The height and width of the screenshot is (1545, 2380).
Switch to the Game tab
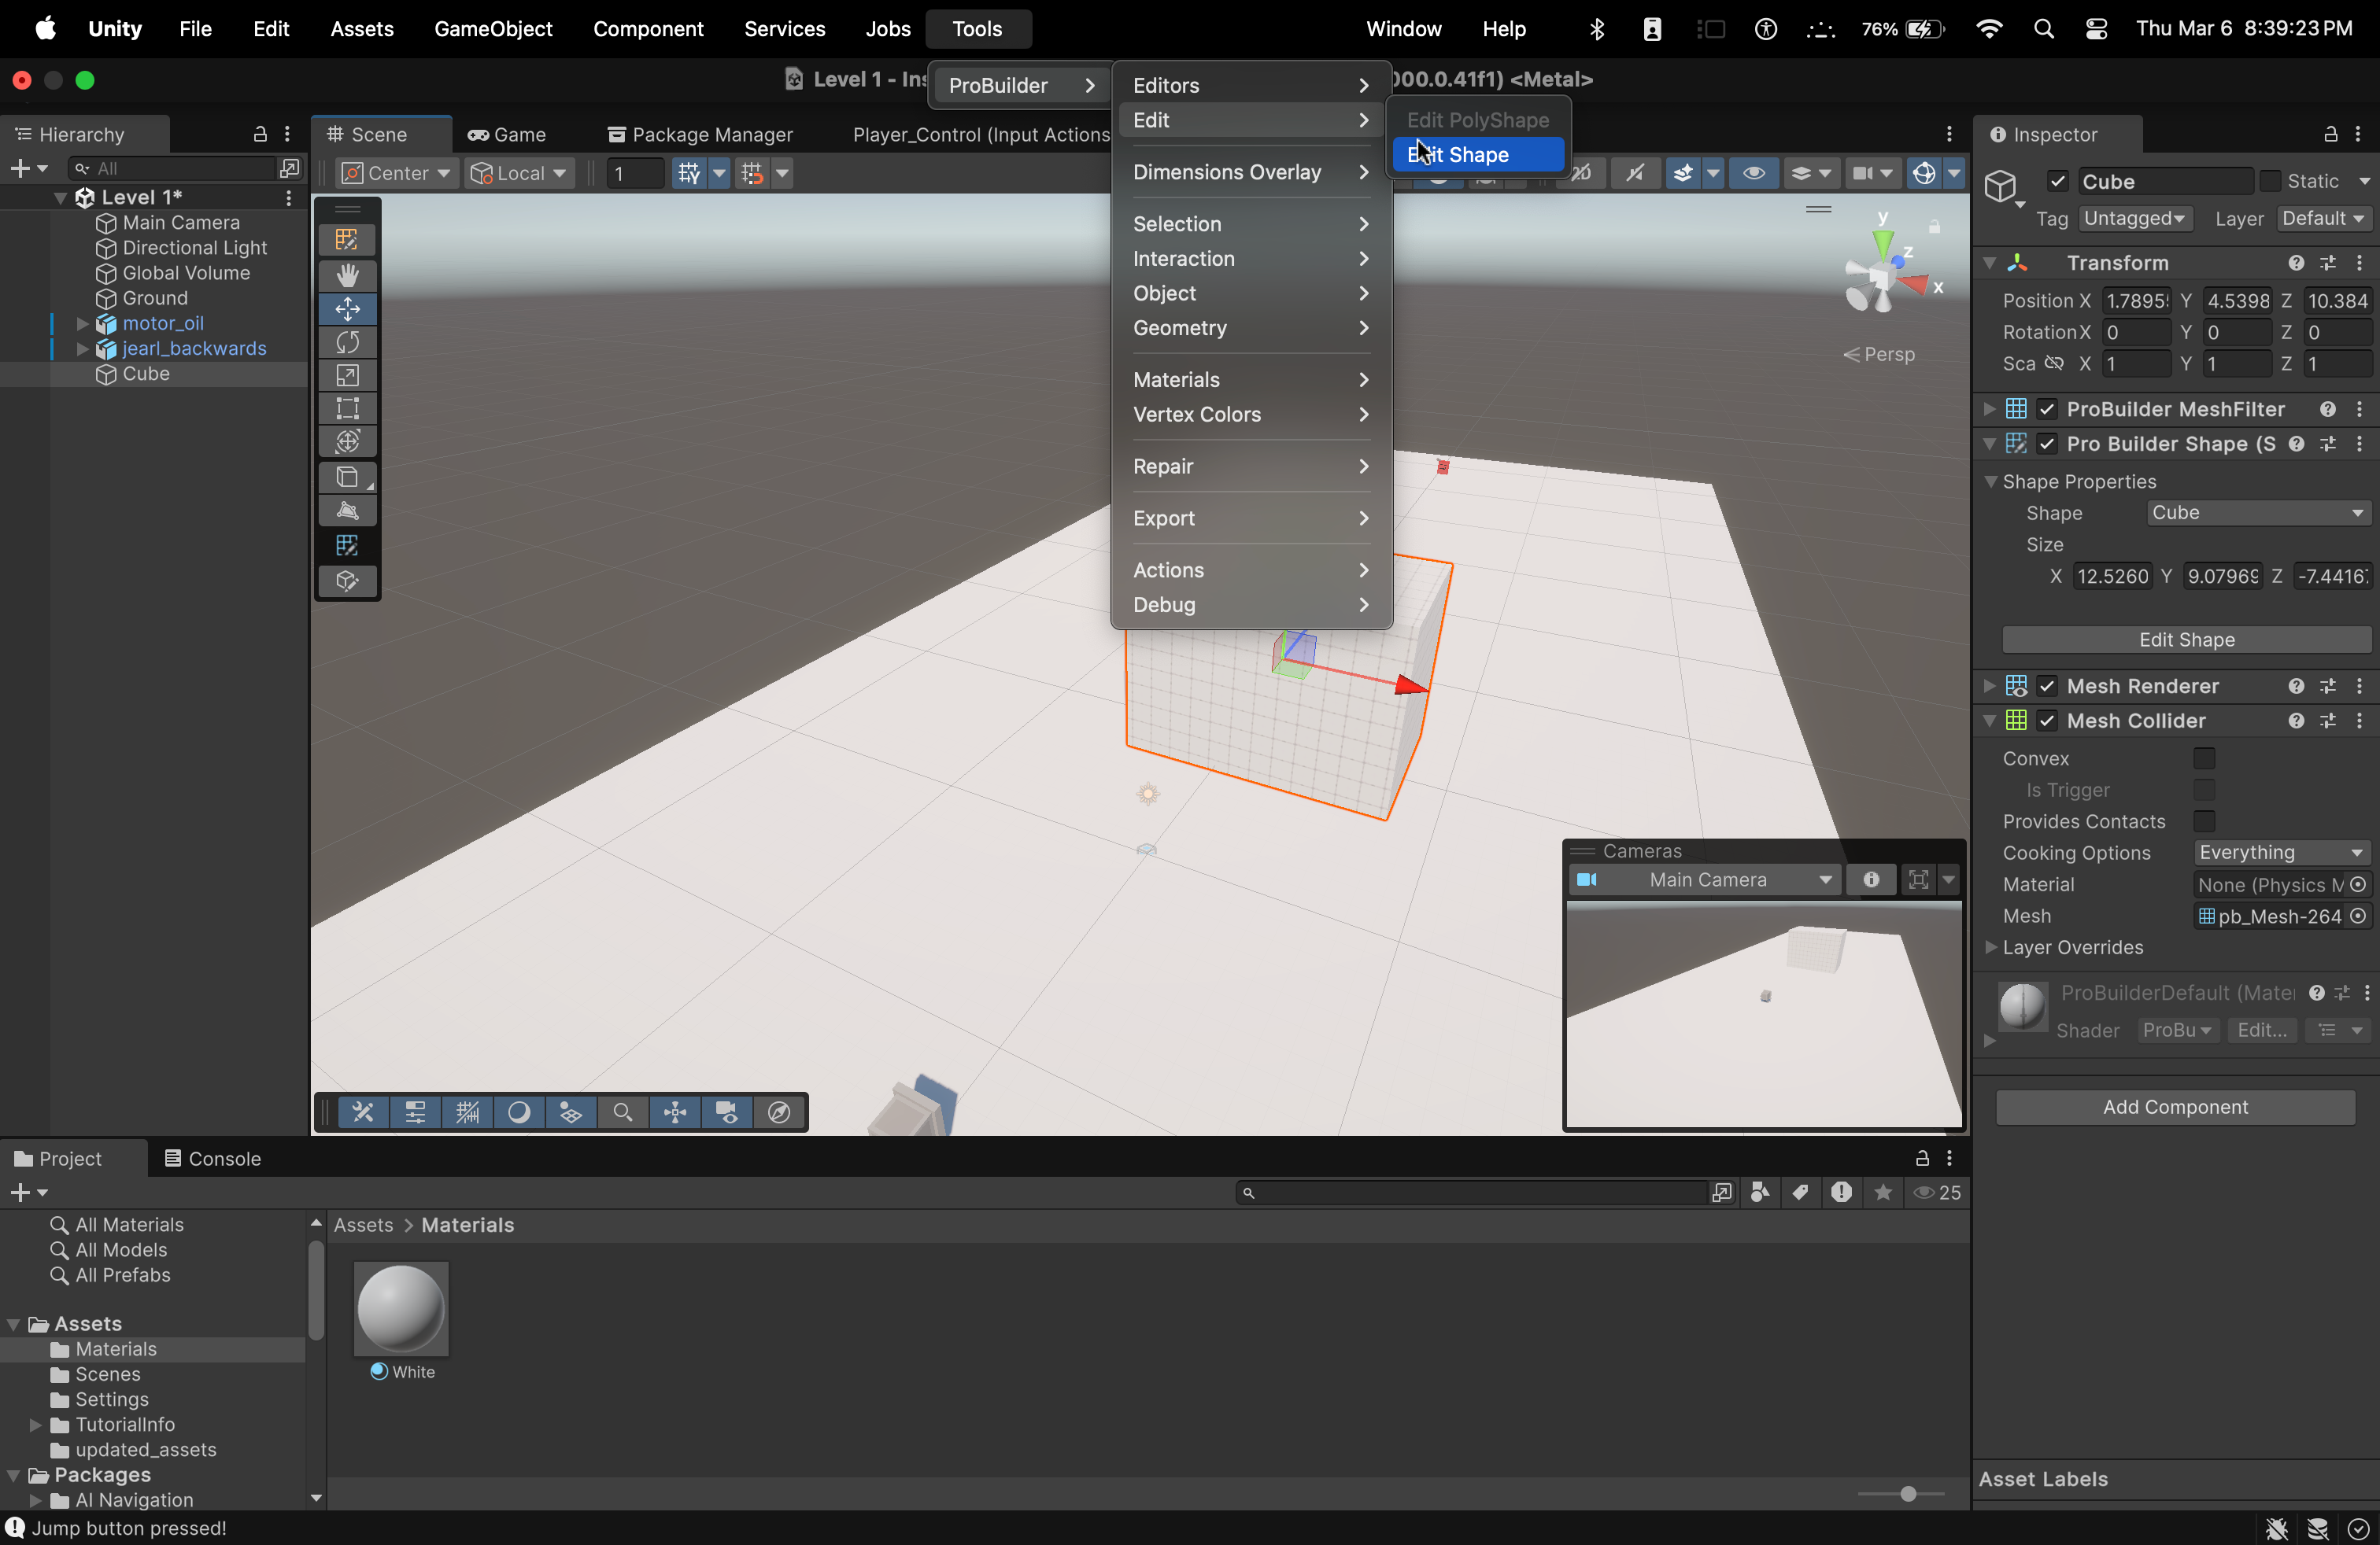click(x=507, y=135)
